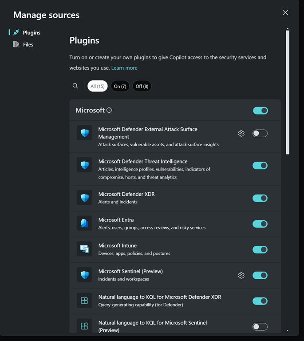Switch to the Files section in sidebar
304x341 pixels.
(x=28, y=44)
